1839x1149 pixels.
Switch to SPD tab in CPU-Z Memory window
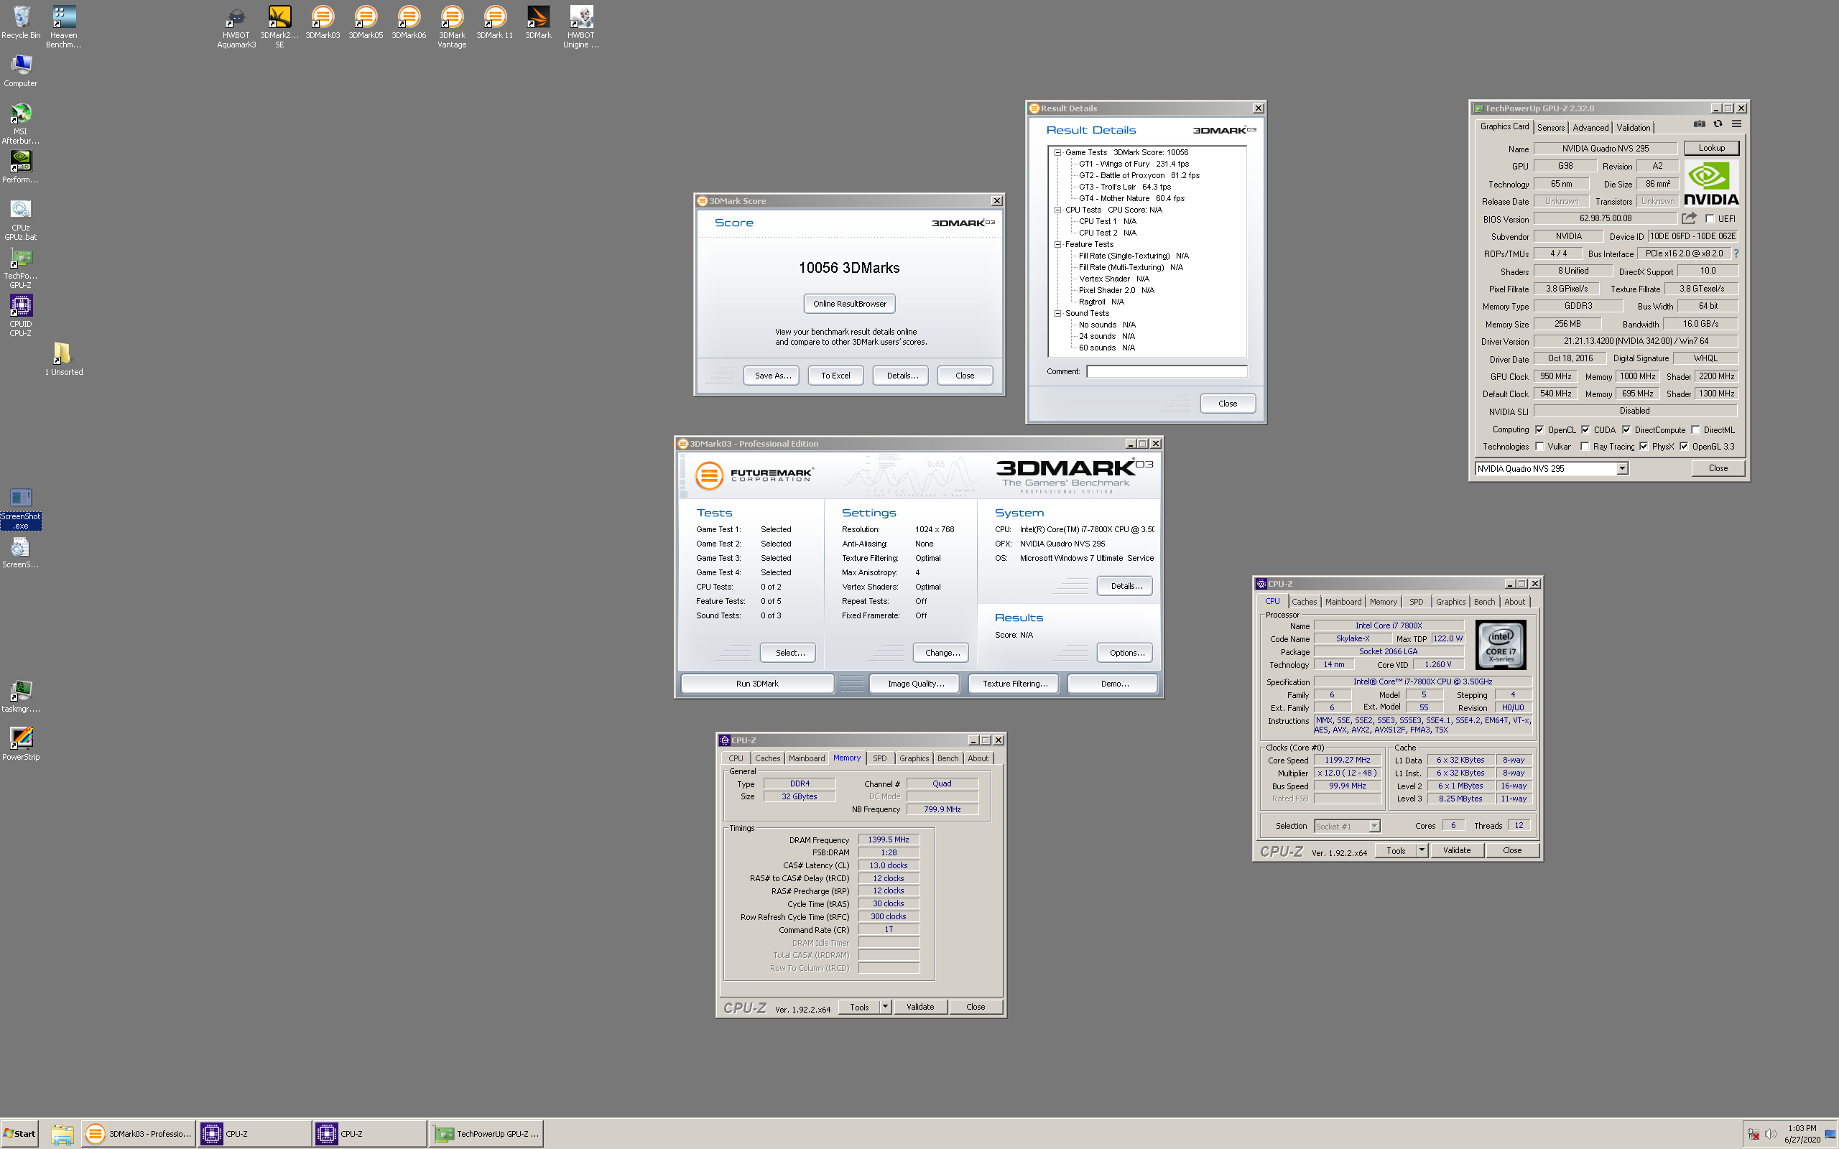879,758
